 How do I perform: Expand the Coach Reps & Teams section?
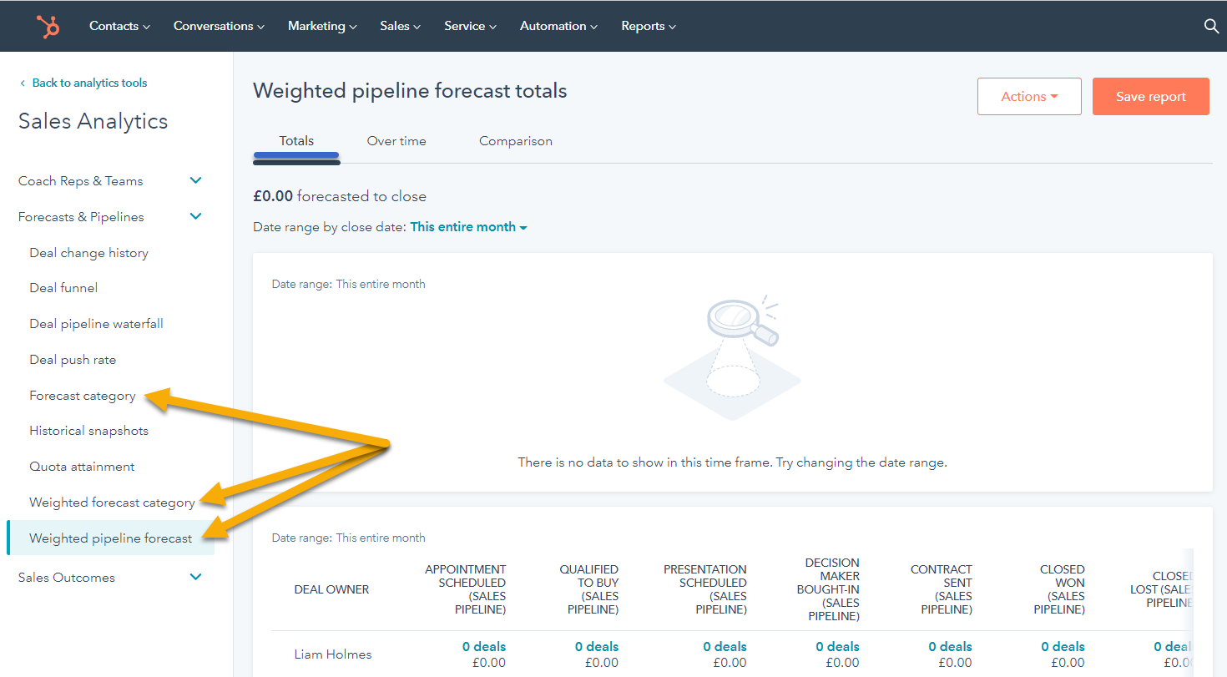pos(195,180)
